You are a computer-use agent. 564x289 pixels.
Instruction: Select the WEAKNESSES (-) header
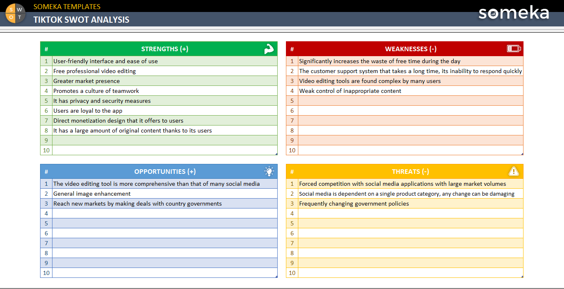click(411, 49)
